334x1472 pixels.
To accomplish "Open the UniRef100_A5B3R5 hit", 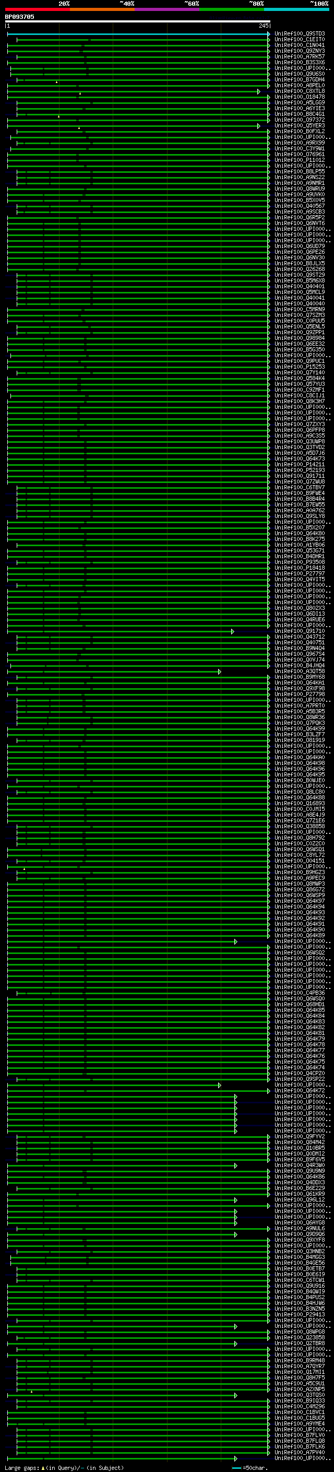I will click(300, 711).
